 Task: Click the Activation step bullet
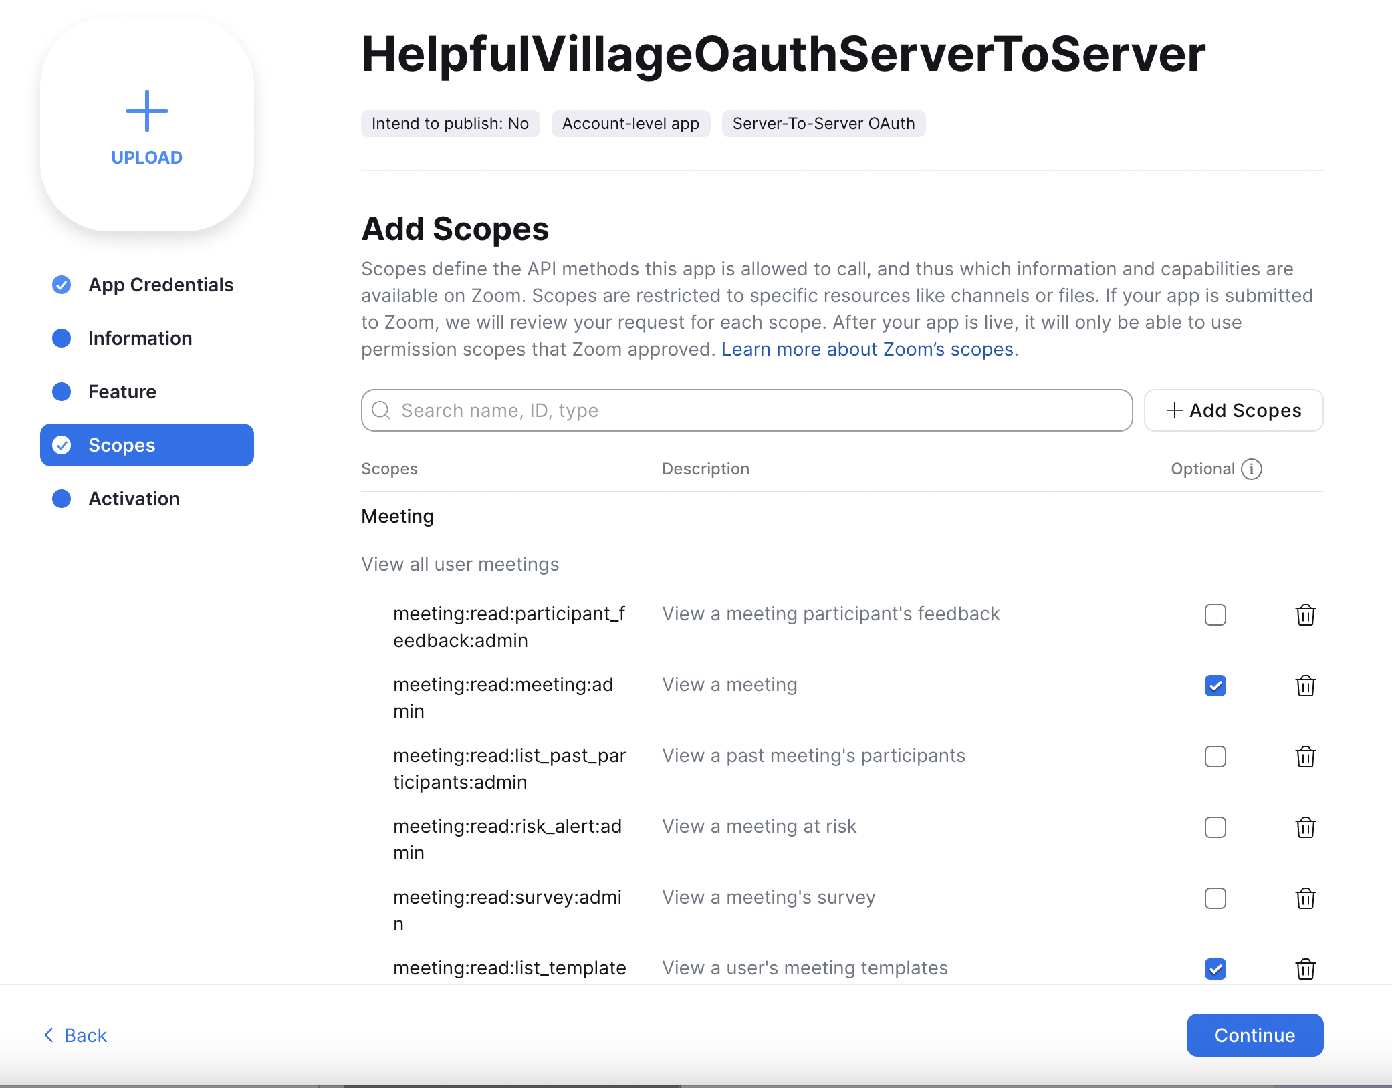tap(62, 499)
